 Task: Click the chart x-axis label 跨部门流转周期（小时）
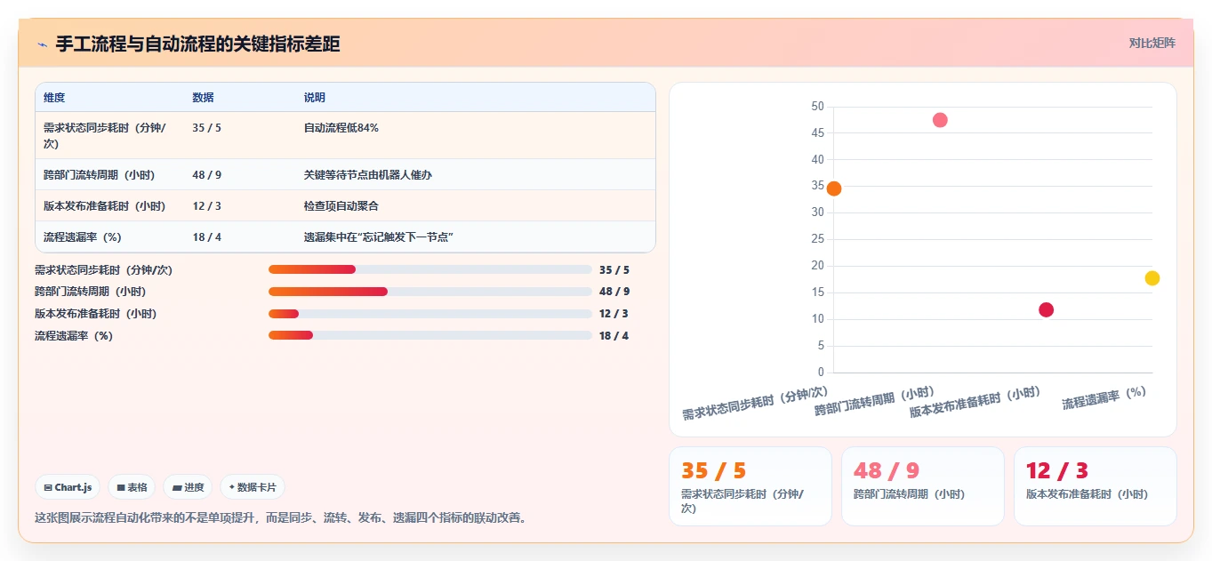[875, 402]
